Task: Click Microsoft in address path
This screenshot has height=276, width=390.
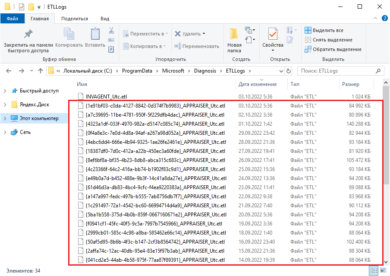Action: pyautogui.click(x=173, y=71)
